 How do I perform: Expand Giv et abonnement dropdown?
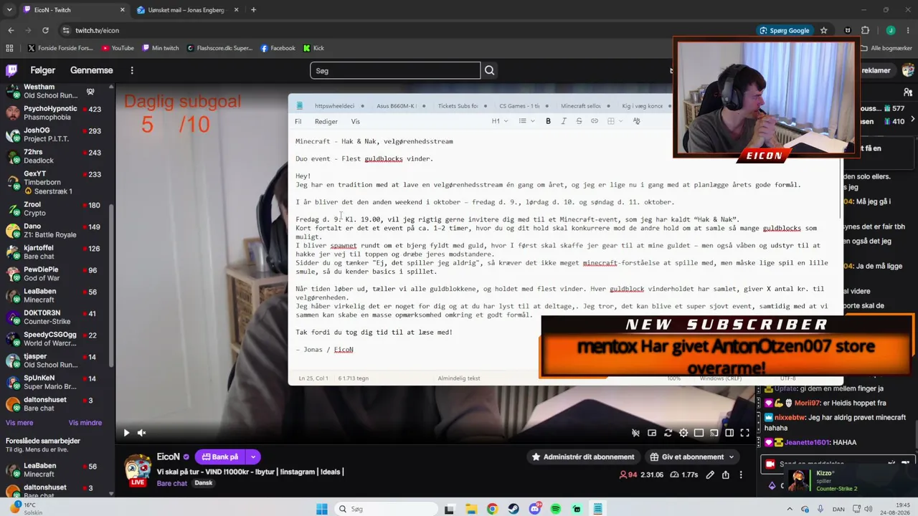coord(732,457)
